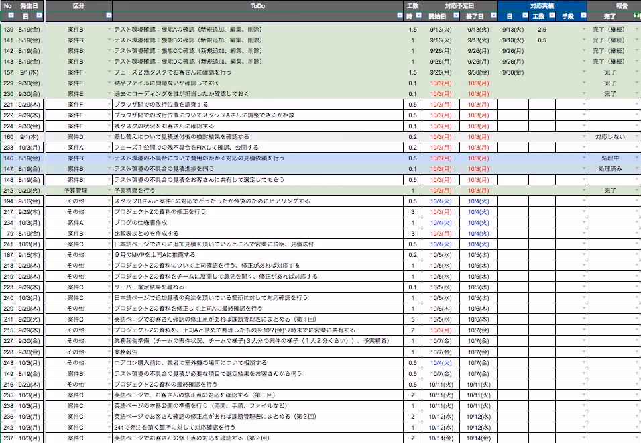Expand the 区分 dropdown in row 139
This screenshot has width=641, height=443.
pyautogui.click(x=109, y=30)
